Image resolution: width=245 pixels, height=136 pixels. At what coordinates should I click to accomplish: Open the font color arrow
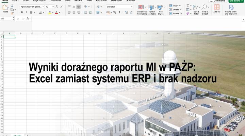point(60,12)
